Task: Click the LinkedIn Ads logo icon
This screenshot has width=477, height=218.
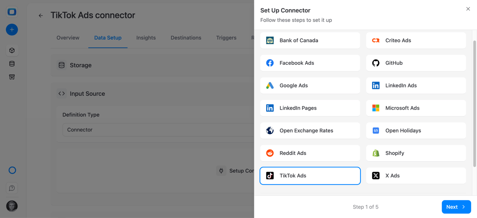Action: [376, 86]
